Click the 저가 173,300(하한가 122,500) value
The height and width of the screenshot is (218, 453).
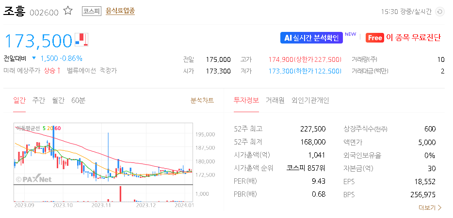305,71
